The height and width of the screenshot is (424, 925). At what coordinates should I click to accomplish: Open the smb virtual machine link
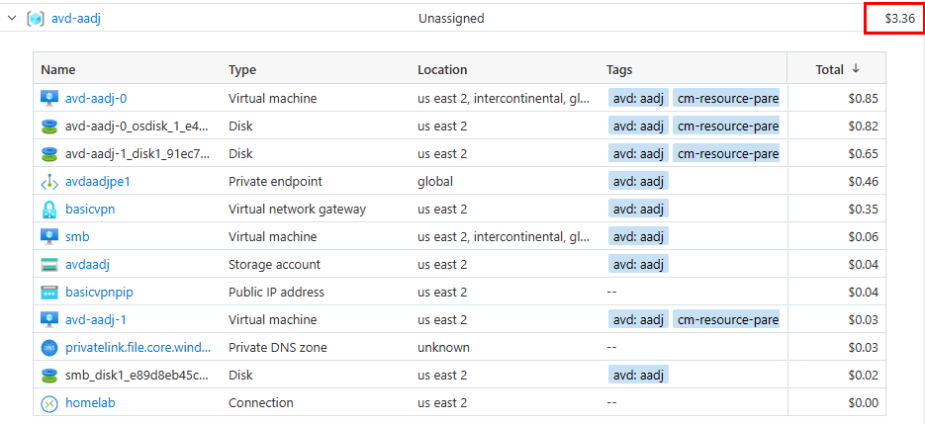pos(77,236)
